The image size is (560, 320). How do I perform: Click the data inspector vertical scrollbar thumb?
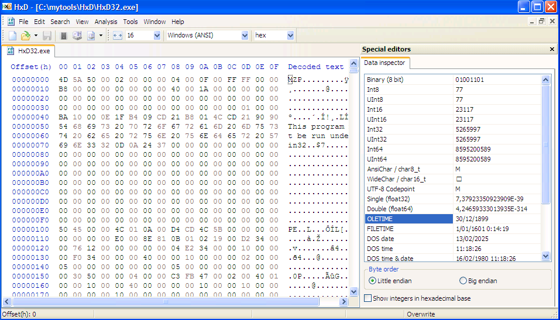point(545,144)
